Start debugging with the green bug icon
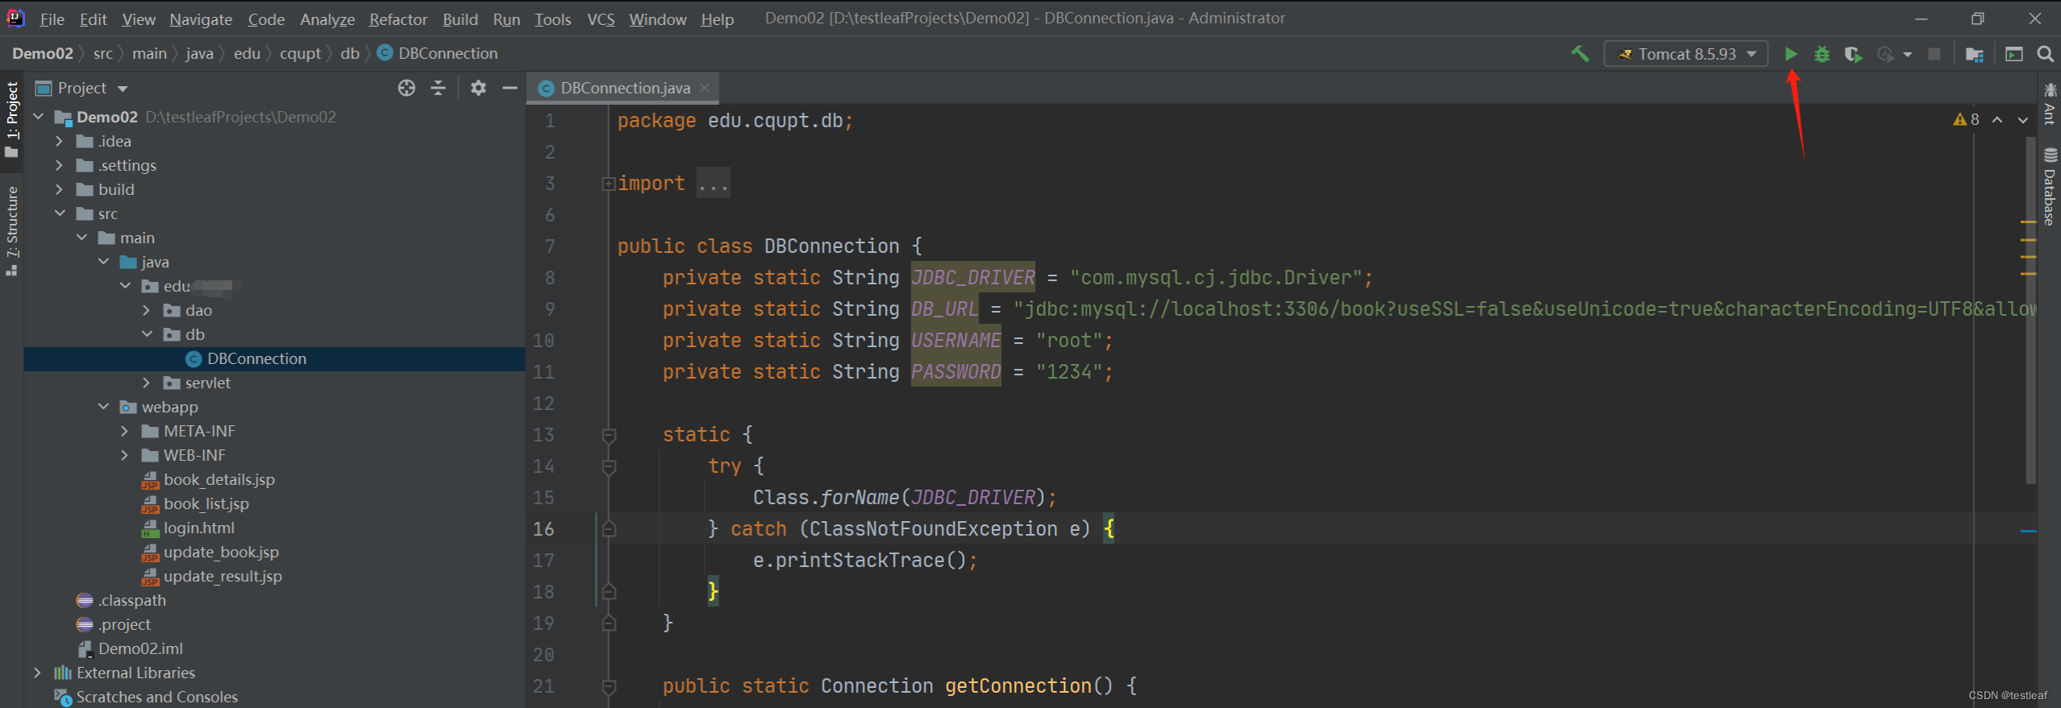Image resolution: width=2061 pixels, height=708 pixels. point(1822,54)
